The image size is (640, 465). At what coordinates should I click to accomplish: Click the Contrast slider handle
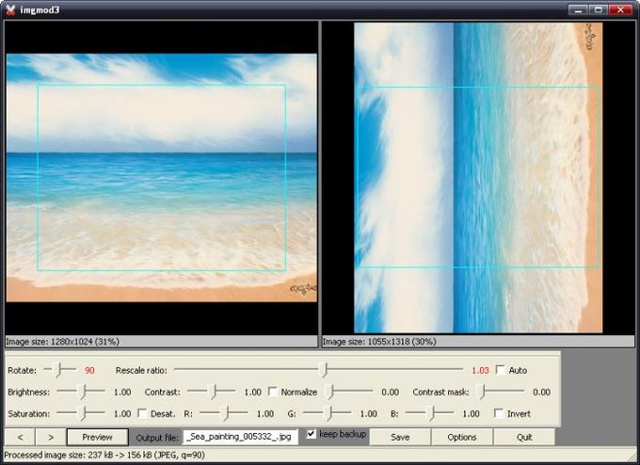click(x=213, y=392)
